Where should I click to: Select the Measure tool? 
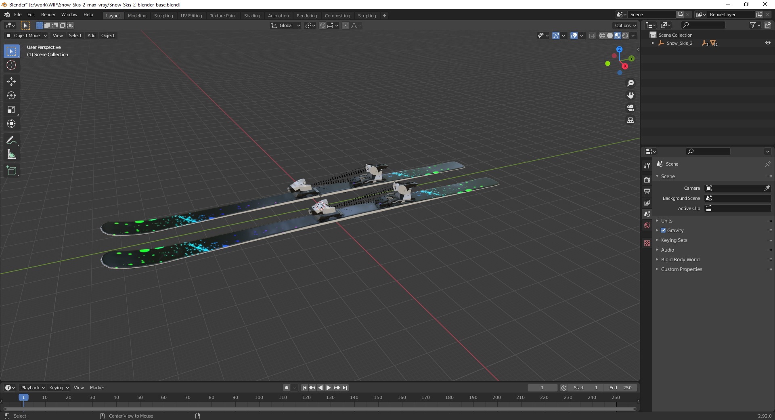coord(11,154)
